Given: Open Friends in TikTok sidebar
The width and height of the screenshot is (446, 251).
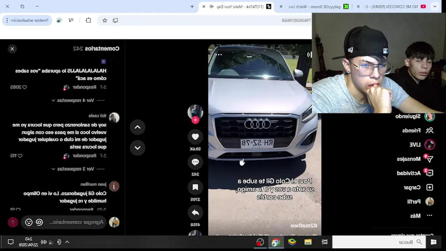Looking at the screenshot, I should (418, 130).
